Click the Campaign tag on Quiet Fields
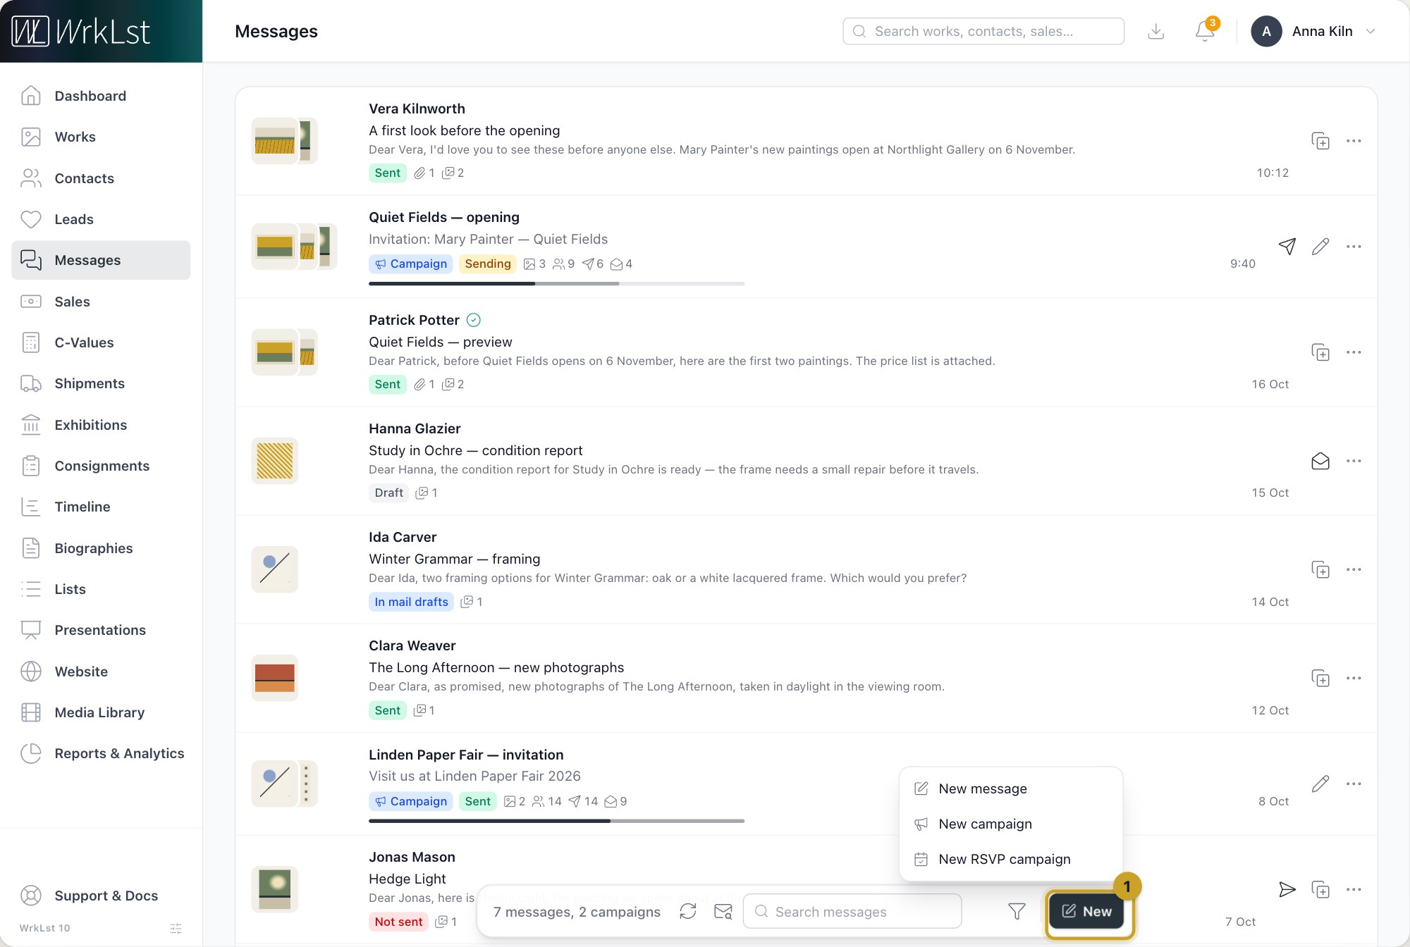The image size is (1410, 947). click(411, 264)
